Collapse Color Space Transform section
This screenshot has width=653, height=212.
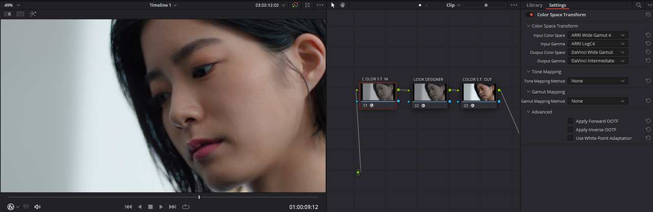(529, 26)
